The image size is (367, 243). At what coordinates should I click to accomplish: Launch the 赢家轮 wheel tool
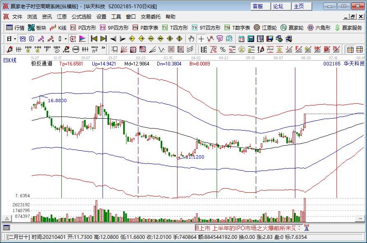pos(292,28)
